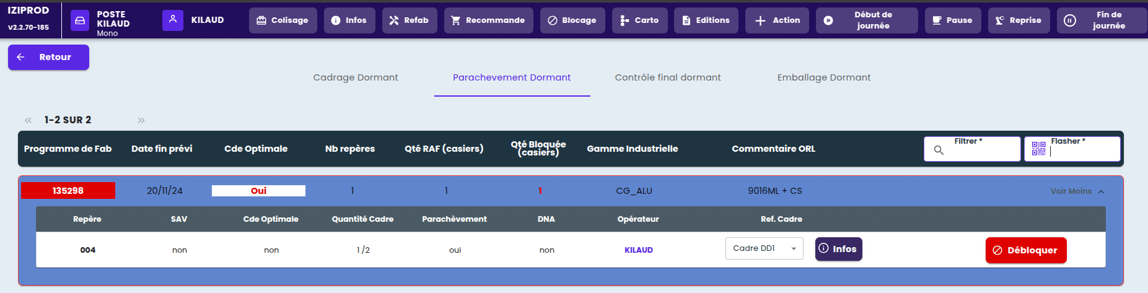Image resolution: width=1148 pixels, height=293 pixels.
Task: Switch to the Contrôle final dormant tab
Action: click(x=668, y=77)
